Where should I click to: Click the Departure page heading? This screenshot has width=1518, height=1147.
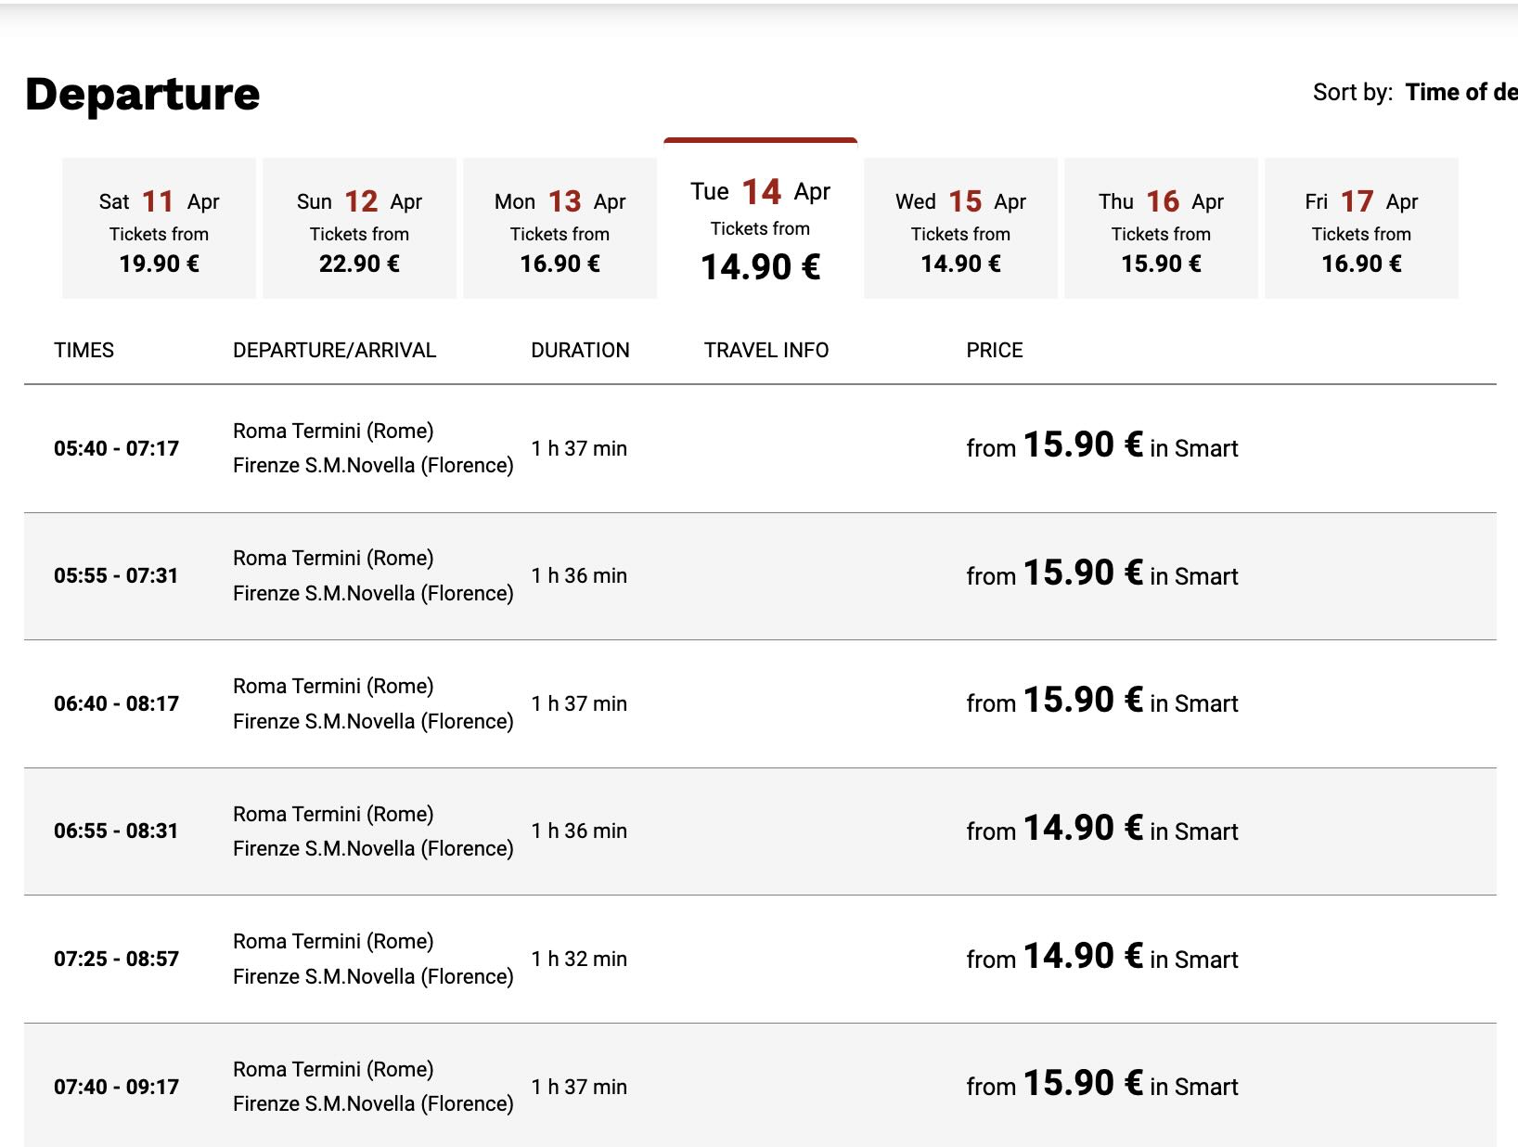point(142,93)
